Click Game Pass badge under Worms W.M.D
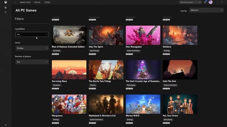Image resolution: width=227 pixels, height=127 pixels. click(x=129, y=123)
